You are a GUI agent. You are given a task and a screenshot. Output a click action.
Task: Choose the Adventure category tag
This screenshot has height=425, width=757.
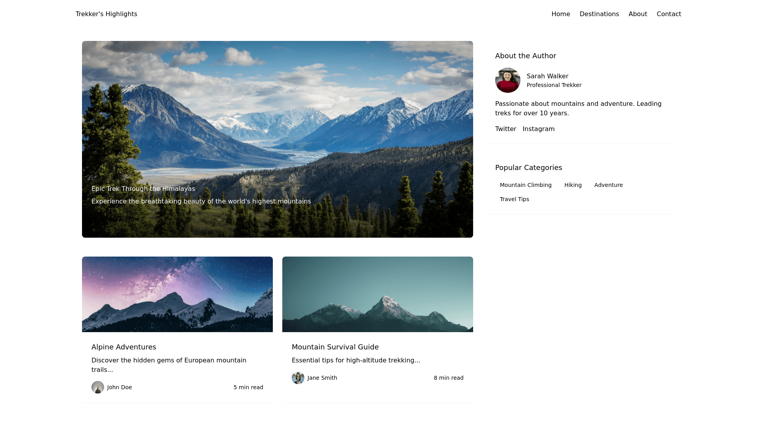(608, 185)
